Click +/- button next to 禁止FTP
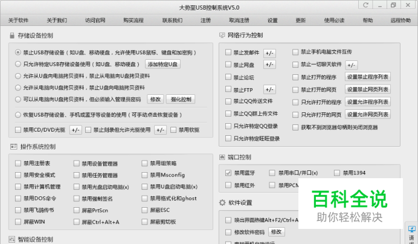 (x=269, y=89)
